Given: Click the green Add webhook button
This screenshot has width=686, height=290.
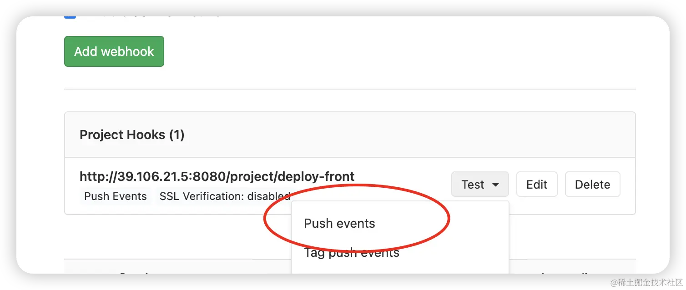Looking at the screenshot, I should [114, 51].
